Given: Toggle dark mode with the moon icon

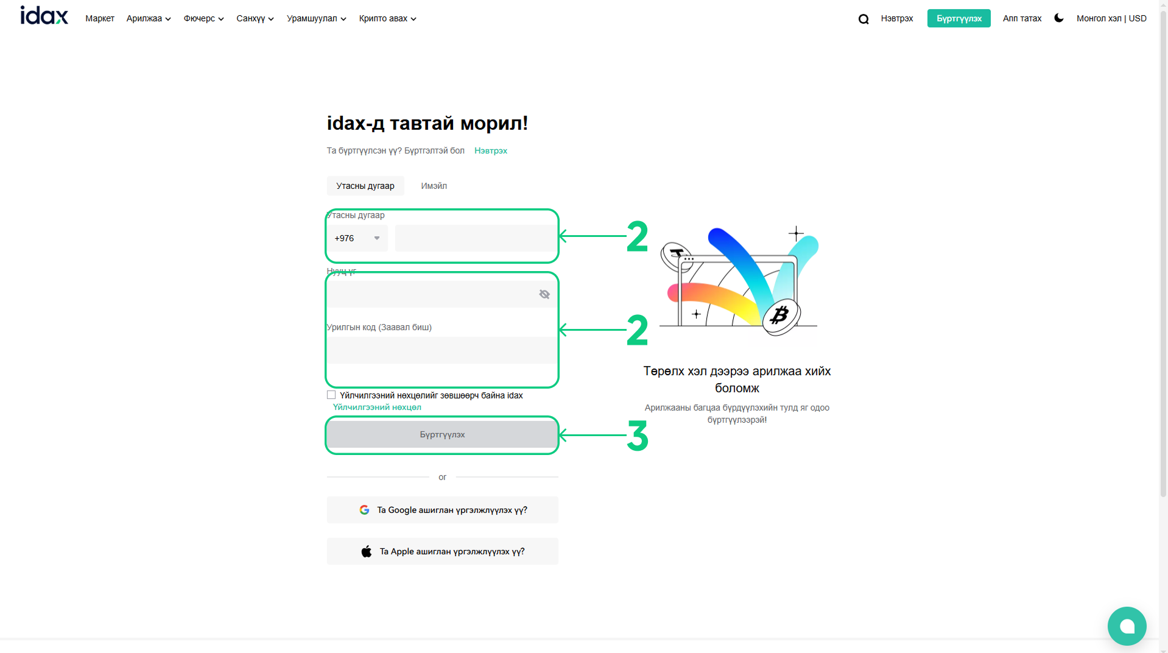Looking at the screenshot, I should 1058,18.
